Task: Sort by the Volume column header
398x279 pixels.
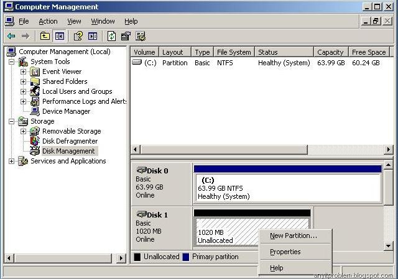Action: coord(145,52)
